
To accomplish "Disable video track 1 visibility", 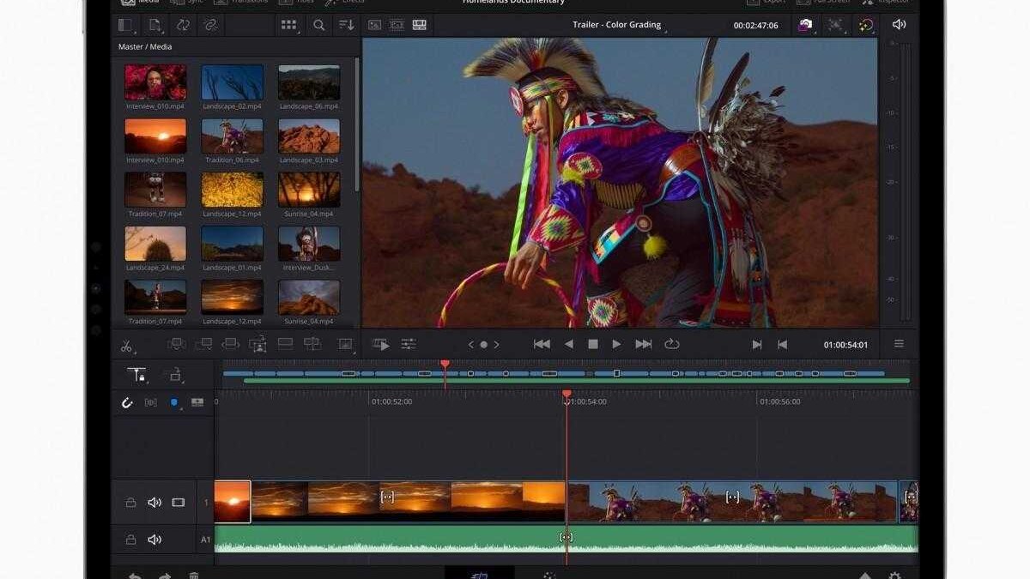I will coord(179,503).
